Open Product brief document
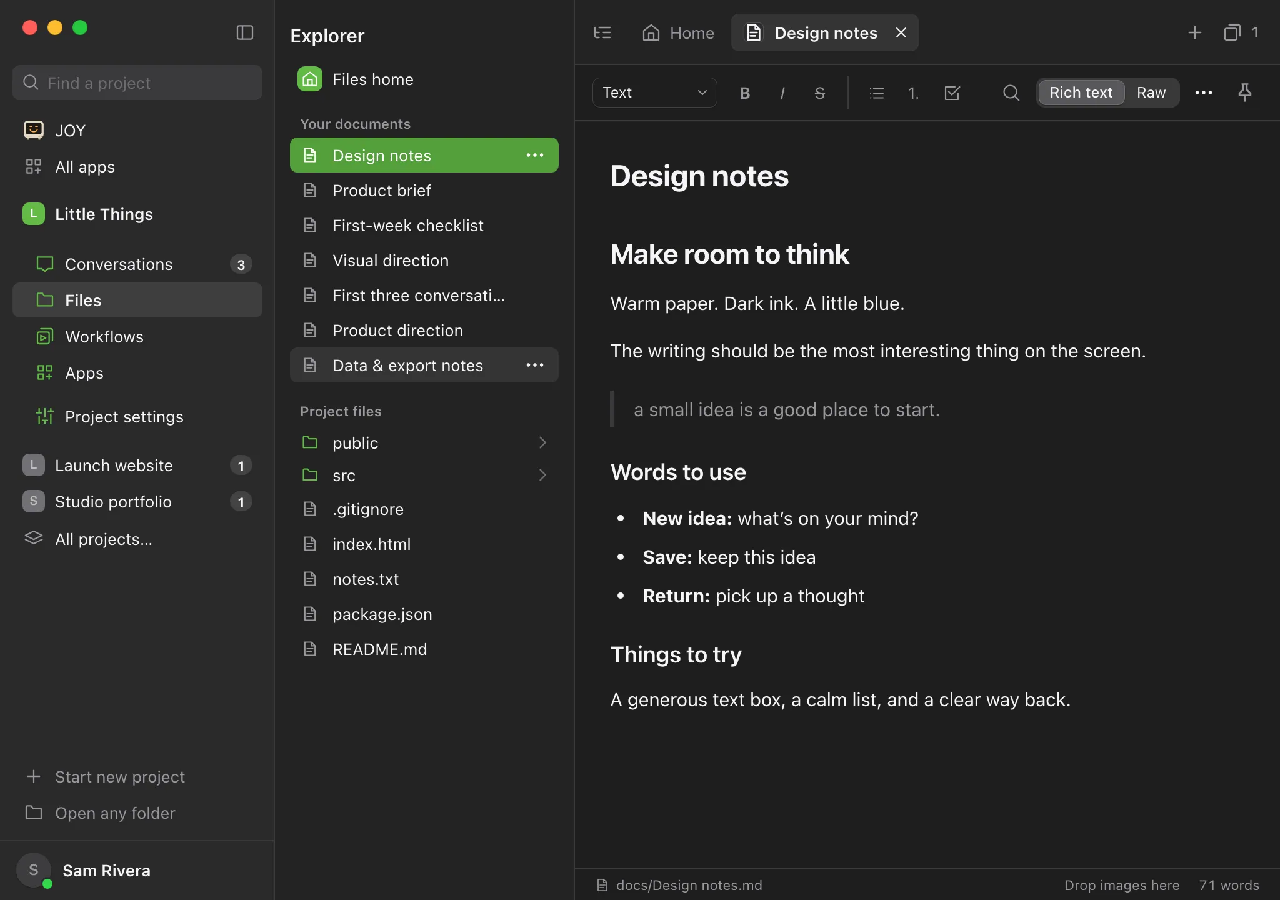This screenshot has width=1280, height=900. tap(424, 190)
